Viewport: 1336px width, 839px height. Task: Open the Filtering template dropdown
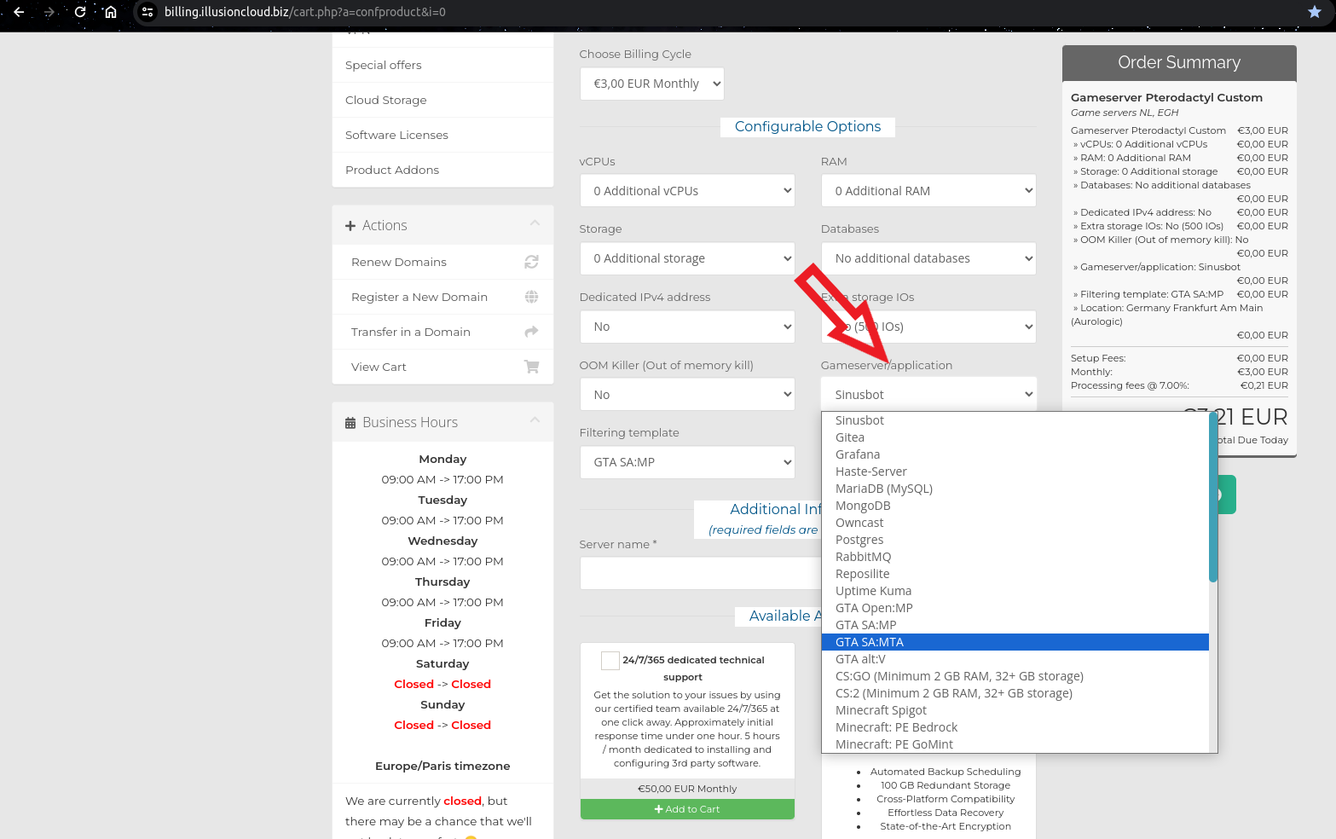click(x=687, y=462)
